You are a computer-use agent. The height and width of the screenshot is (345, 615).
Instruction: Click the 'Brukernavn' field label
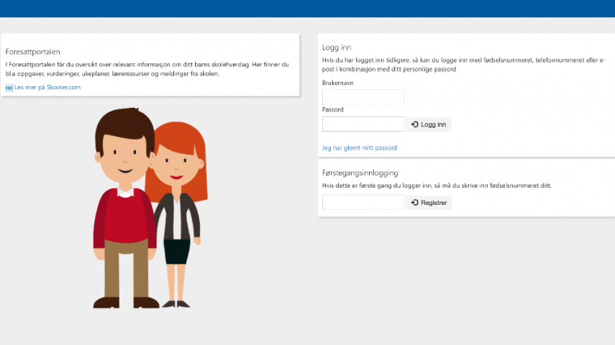(337, 83)
